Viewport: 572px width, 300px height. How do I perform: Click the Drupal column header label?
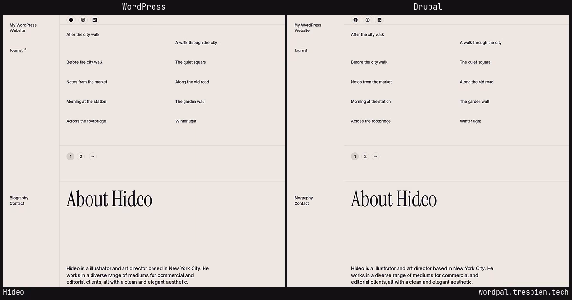pos(428,7)
